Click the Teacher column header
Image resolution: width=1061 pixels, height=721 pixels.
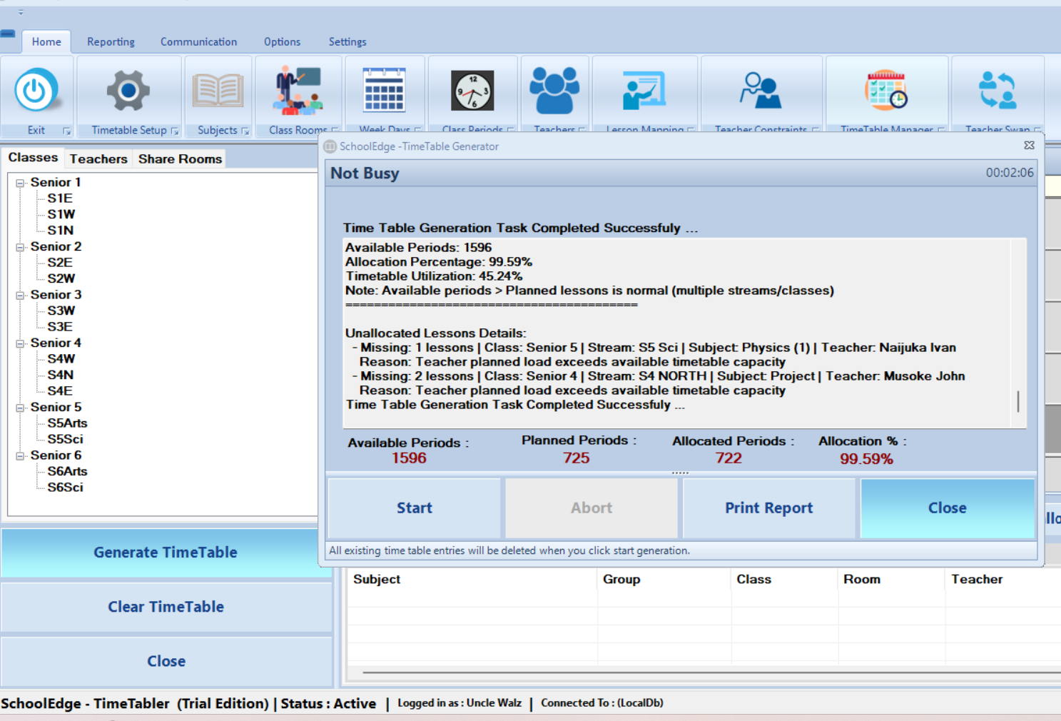(1003, 579)
